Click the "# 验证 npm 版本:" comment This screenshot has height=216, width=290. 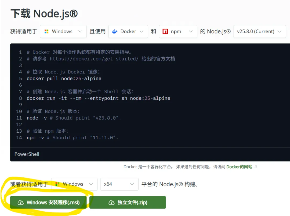pos(47,131)
